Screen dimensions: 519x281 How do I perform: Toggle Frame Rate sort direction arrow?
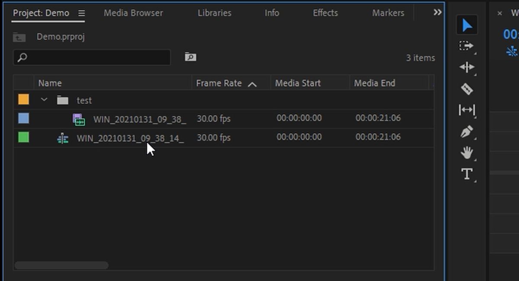click(252, 83)
